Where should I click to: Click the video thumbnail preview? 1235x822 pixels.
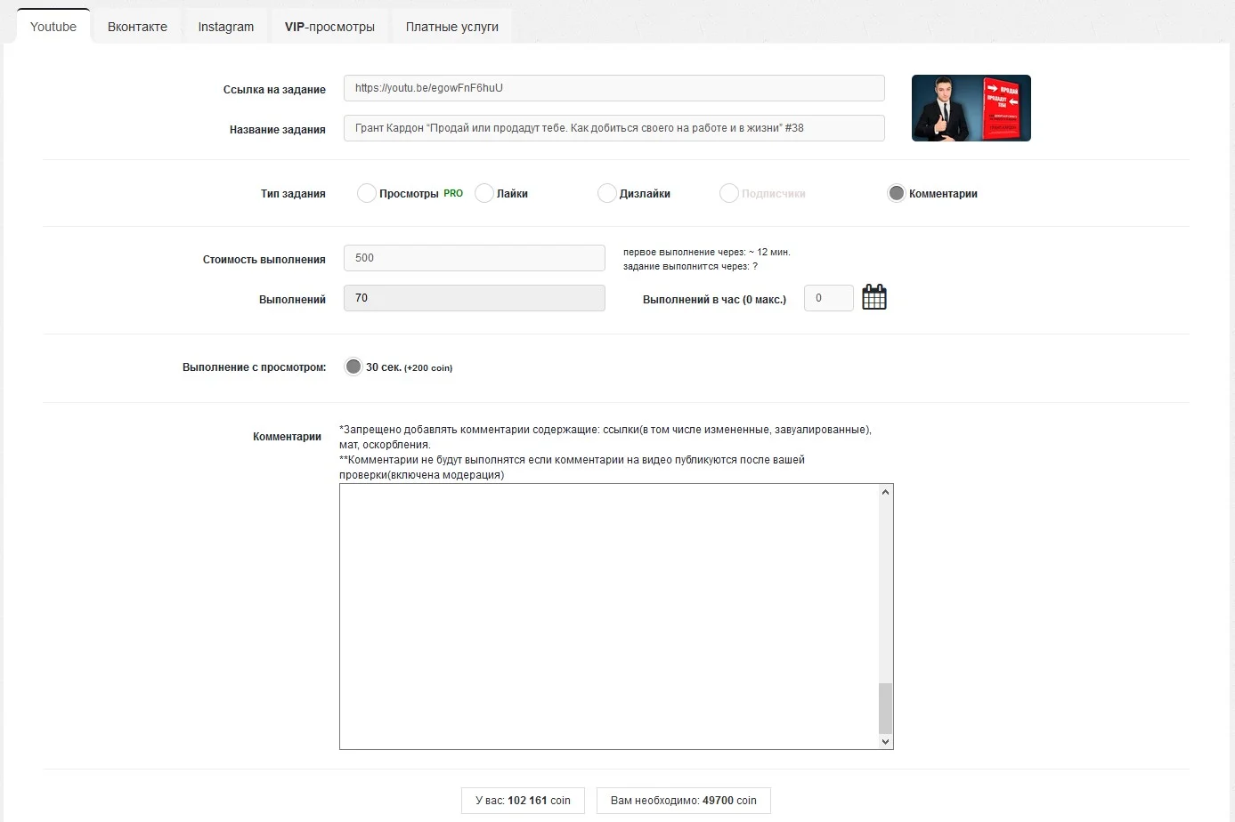(x=971, y=108)
